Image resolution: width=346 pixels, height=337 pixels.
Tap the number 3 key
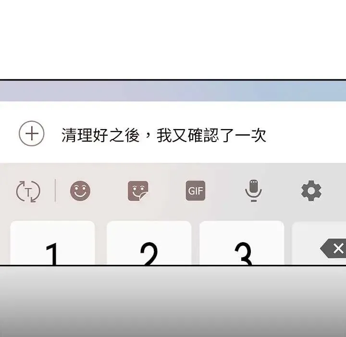point(242,243)
